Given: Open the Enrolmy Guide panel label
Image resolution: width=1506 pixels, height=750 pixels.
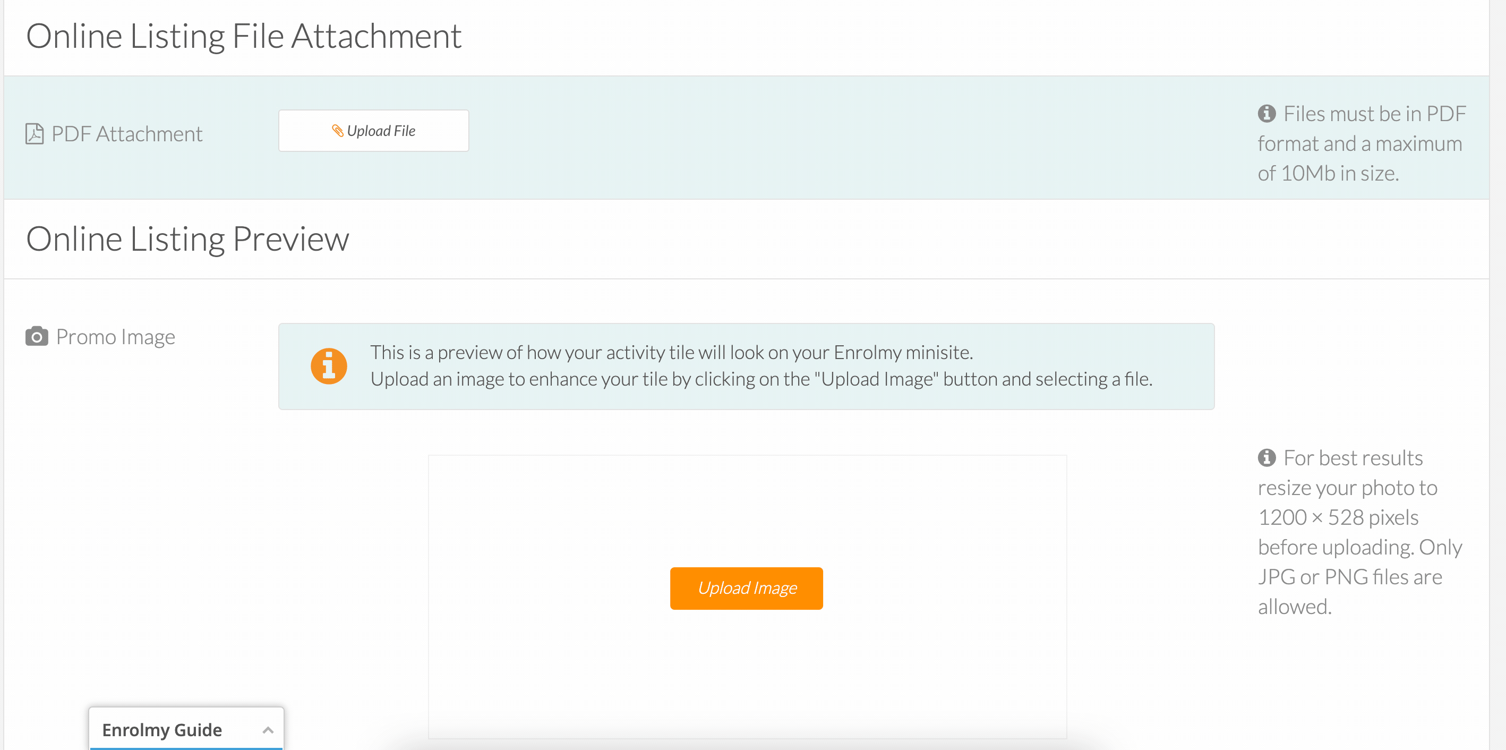Looking at the screenshot, I should 162,730.
